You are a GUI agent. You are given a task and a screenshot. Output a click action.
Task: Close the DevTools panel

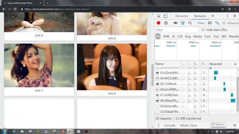[235, 16]
